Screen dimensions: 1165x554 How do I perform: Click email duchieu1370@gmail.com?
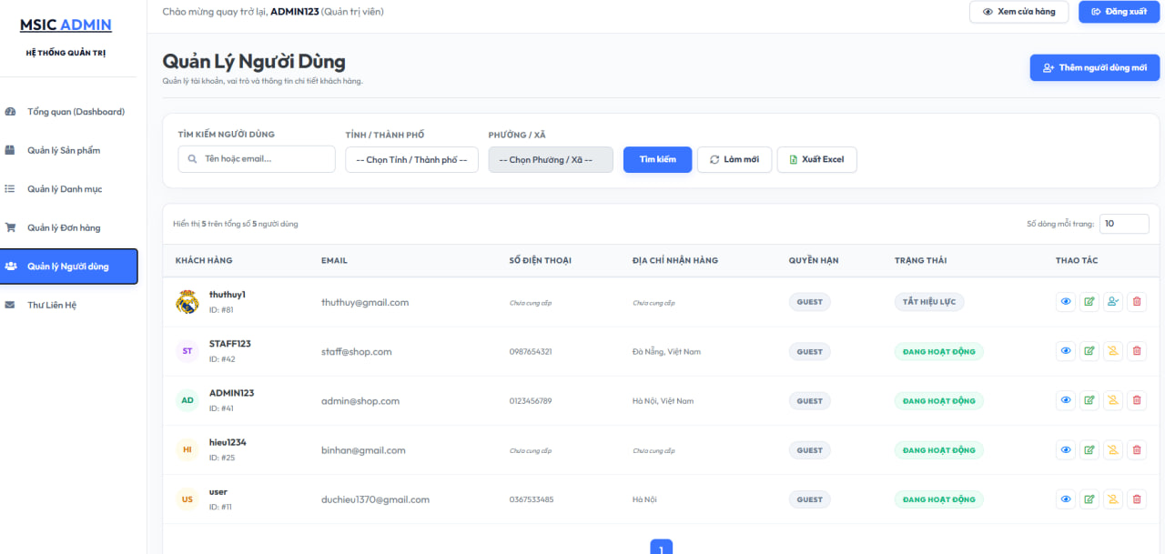pos(375,499)
